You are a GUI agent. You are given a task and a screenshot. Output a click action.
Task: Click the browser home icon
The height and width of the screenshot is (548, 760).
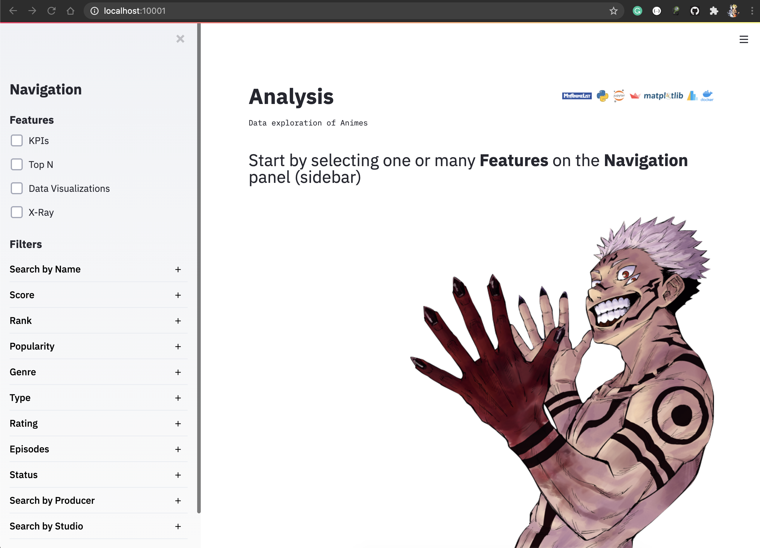click(x=71, y=11)
